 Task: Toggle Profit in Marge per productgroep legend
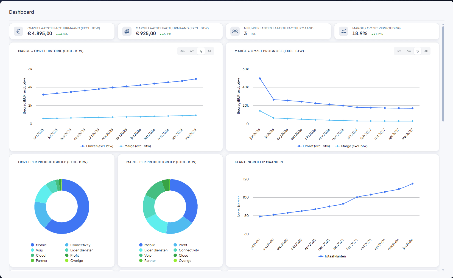coord(180,245)
